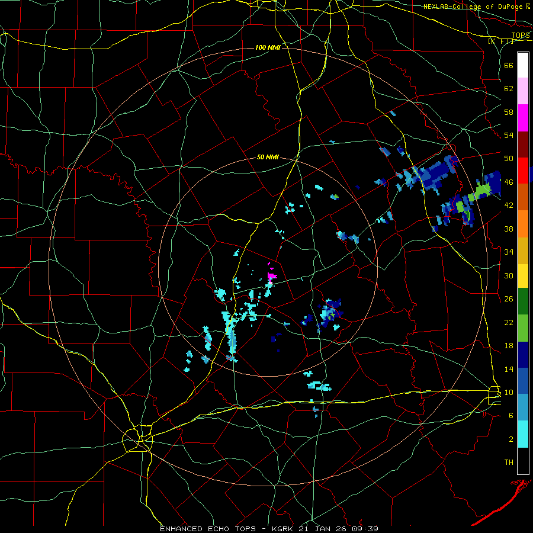Pick the dark green swatch in color scale
Screen dimensions: 533x533
(523, 301)
